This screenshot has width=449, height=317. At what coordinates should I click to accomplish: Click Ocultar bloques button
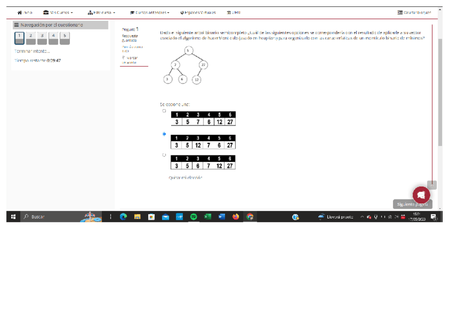414,13
